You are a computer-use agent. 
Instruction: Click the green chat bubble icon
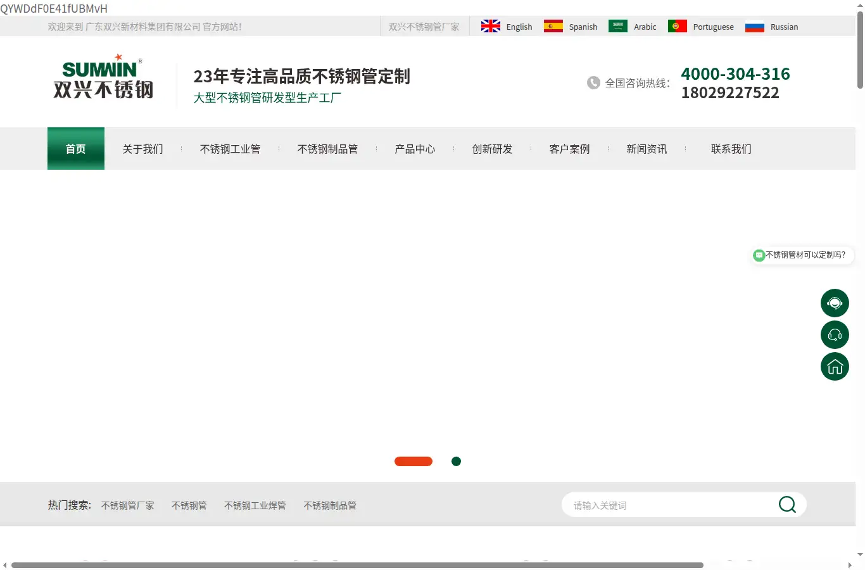click(x=759, y=255)
